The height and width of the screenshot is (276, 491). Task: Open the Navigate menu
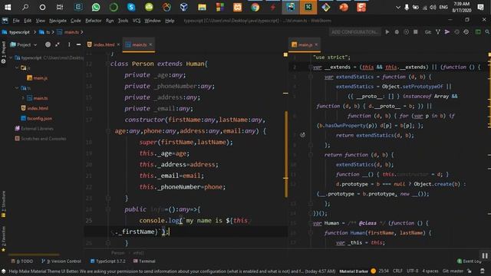[58, 21]
